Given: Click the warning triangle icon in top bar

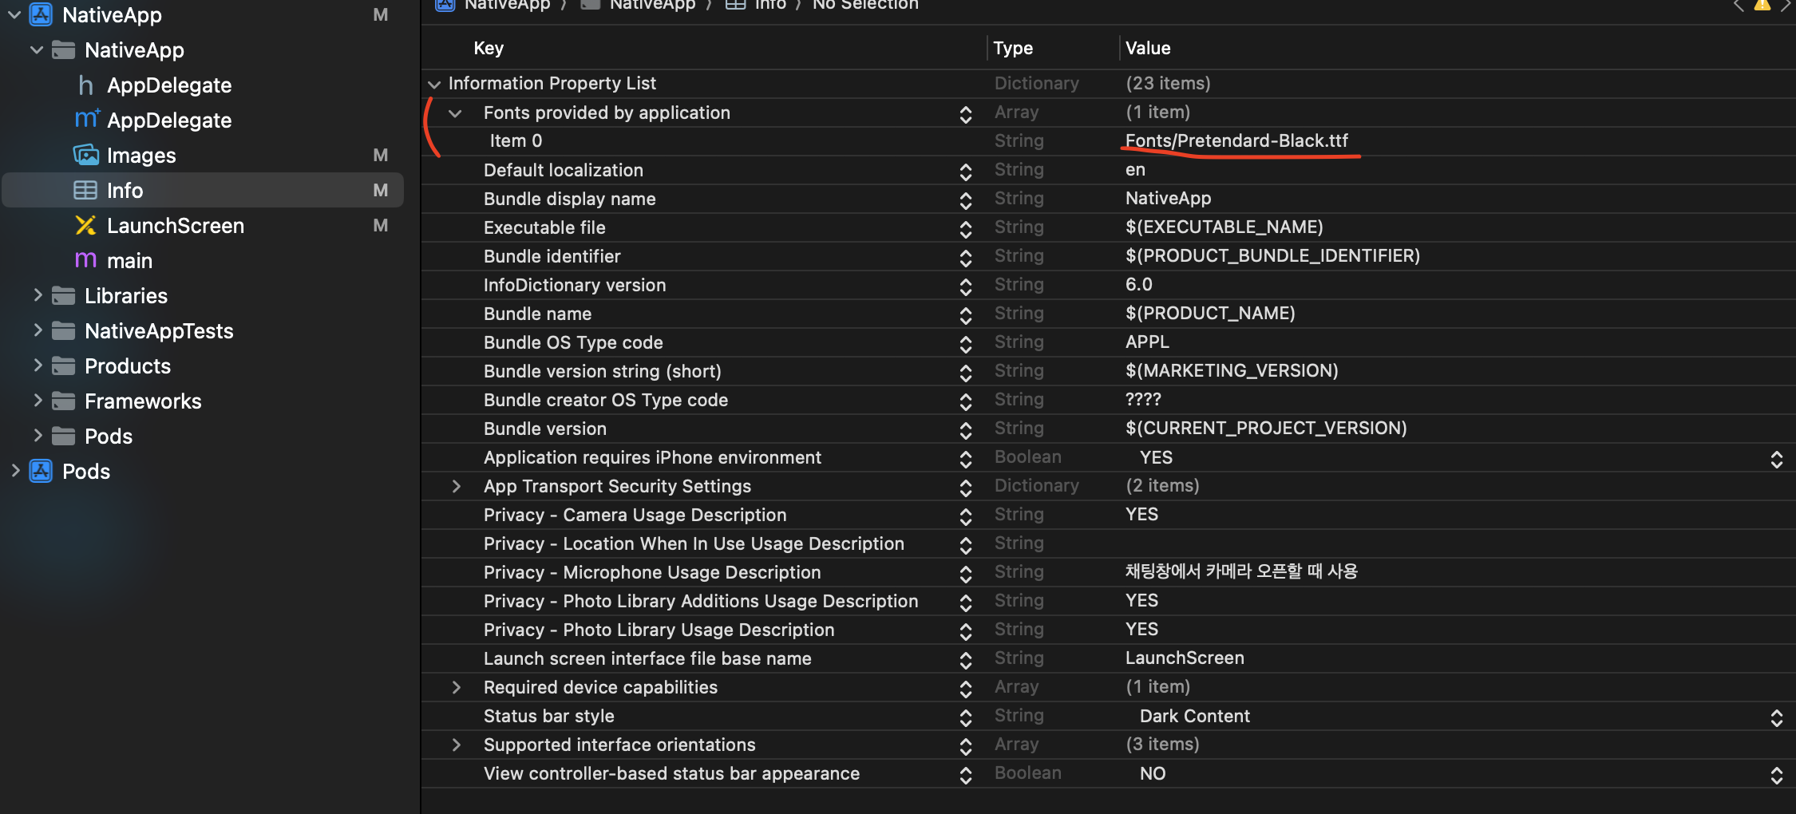Looking at the screenshot, I should 1762,5.
